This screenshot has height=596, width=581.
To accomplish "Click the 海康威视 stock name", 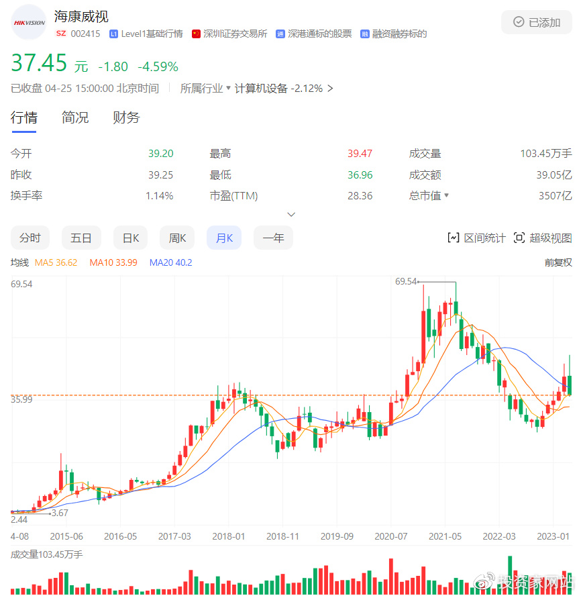I will pos(81,16).
